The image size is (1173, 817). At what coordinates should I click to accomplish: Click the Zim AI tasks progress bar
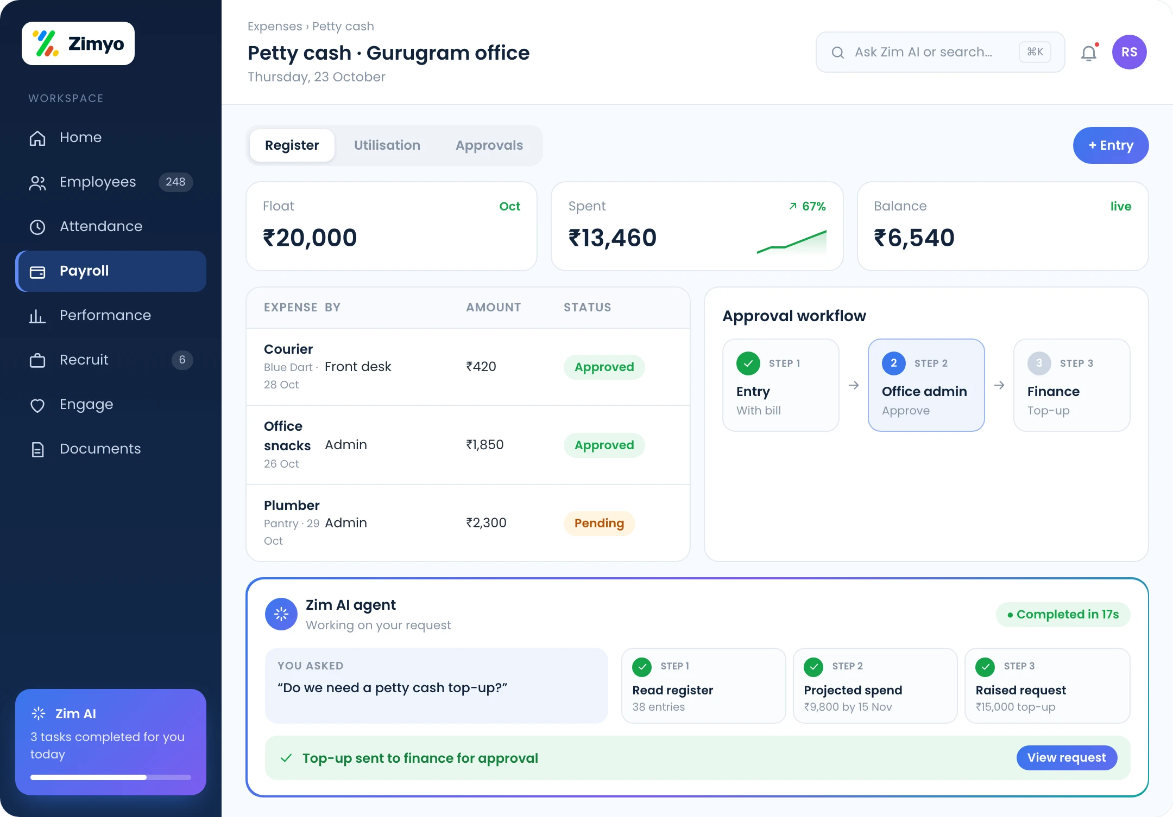point(111,777)
